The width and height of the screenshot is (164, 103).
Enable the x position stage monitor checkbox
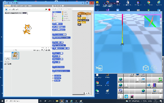(x=53, y=76)
